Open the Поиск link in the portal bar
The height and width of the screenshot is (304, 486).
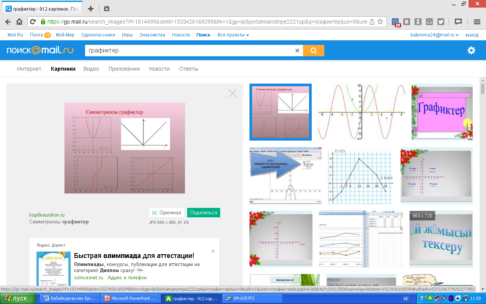point(203,35)
